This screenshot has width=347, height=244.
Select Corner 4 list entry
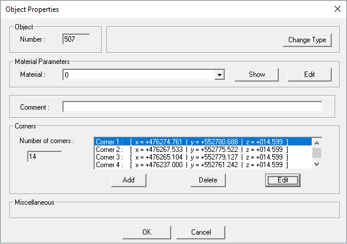pyautogui.click(x=203, y=165)
